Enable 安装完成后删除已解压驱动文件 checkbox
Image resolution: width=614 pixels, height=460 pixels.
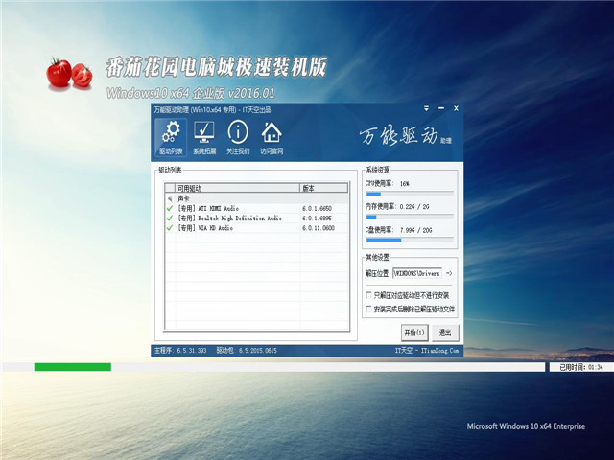(x=369, y=310)
